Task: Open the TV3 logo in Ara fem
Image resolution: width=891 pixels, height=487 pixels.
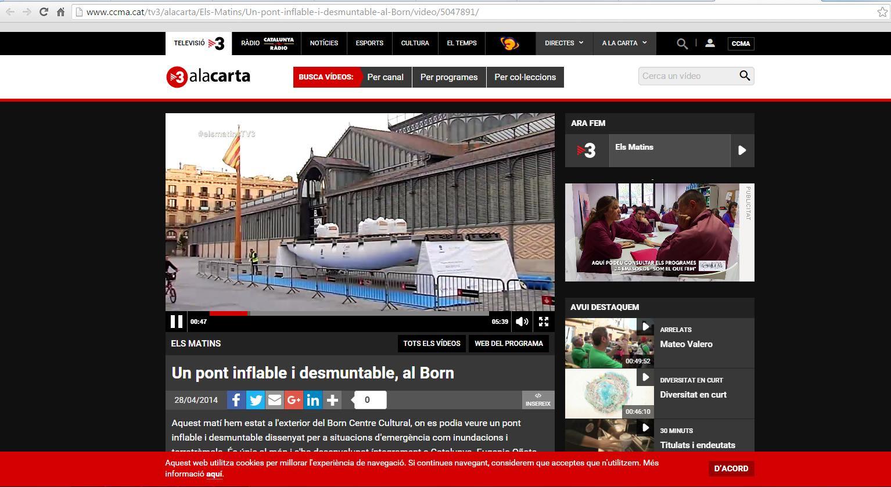Action: 587,151
